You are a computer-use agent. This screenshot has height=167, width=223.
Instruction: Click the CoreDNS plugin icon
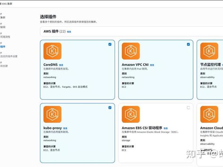52,51
